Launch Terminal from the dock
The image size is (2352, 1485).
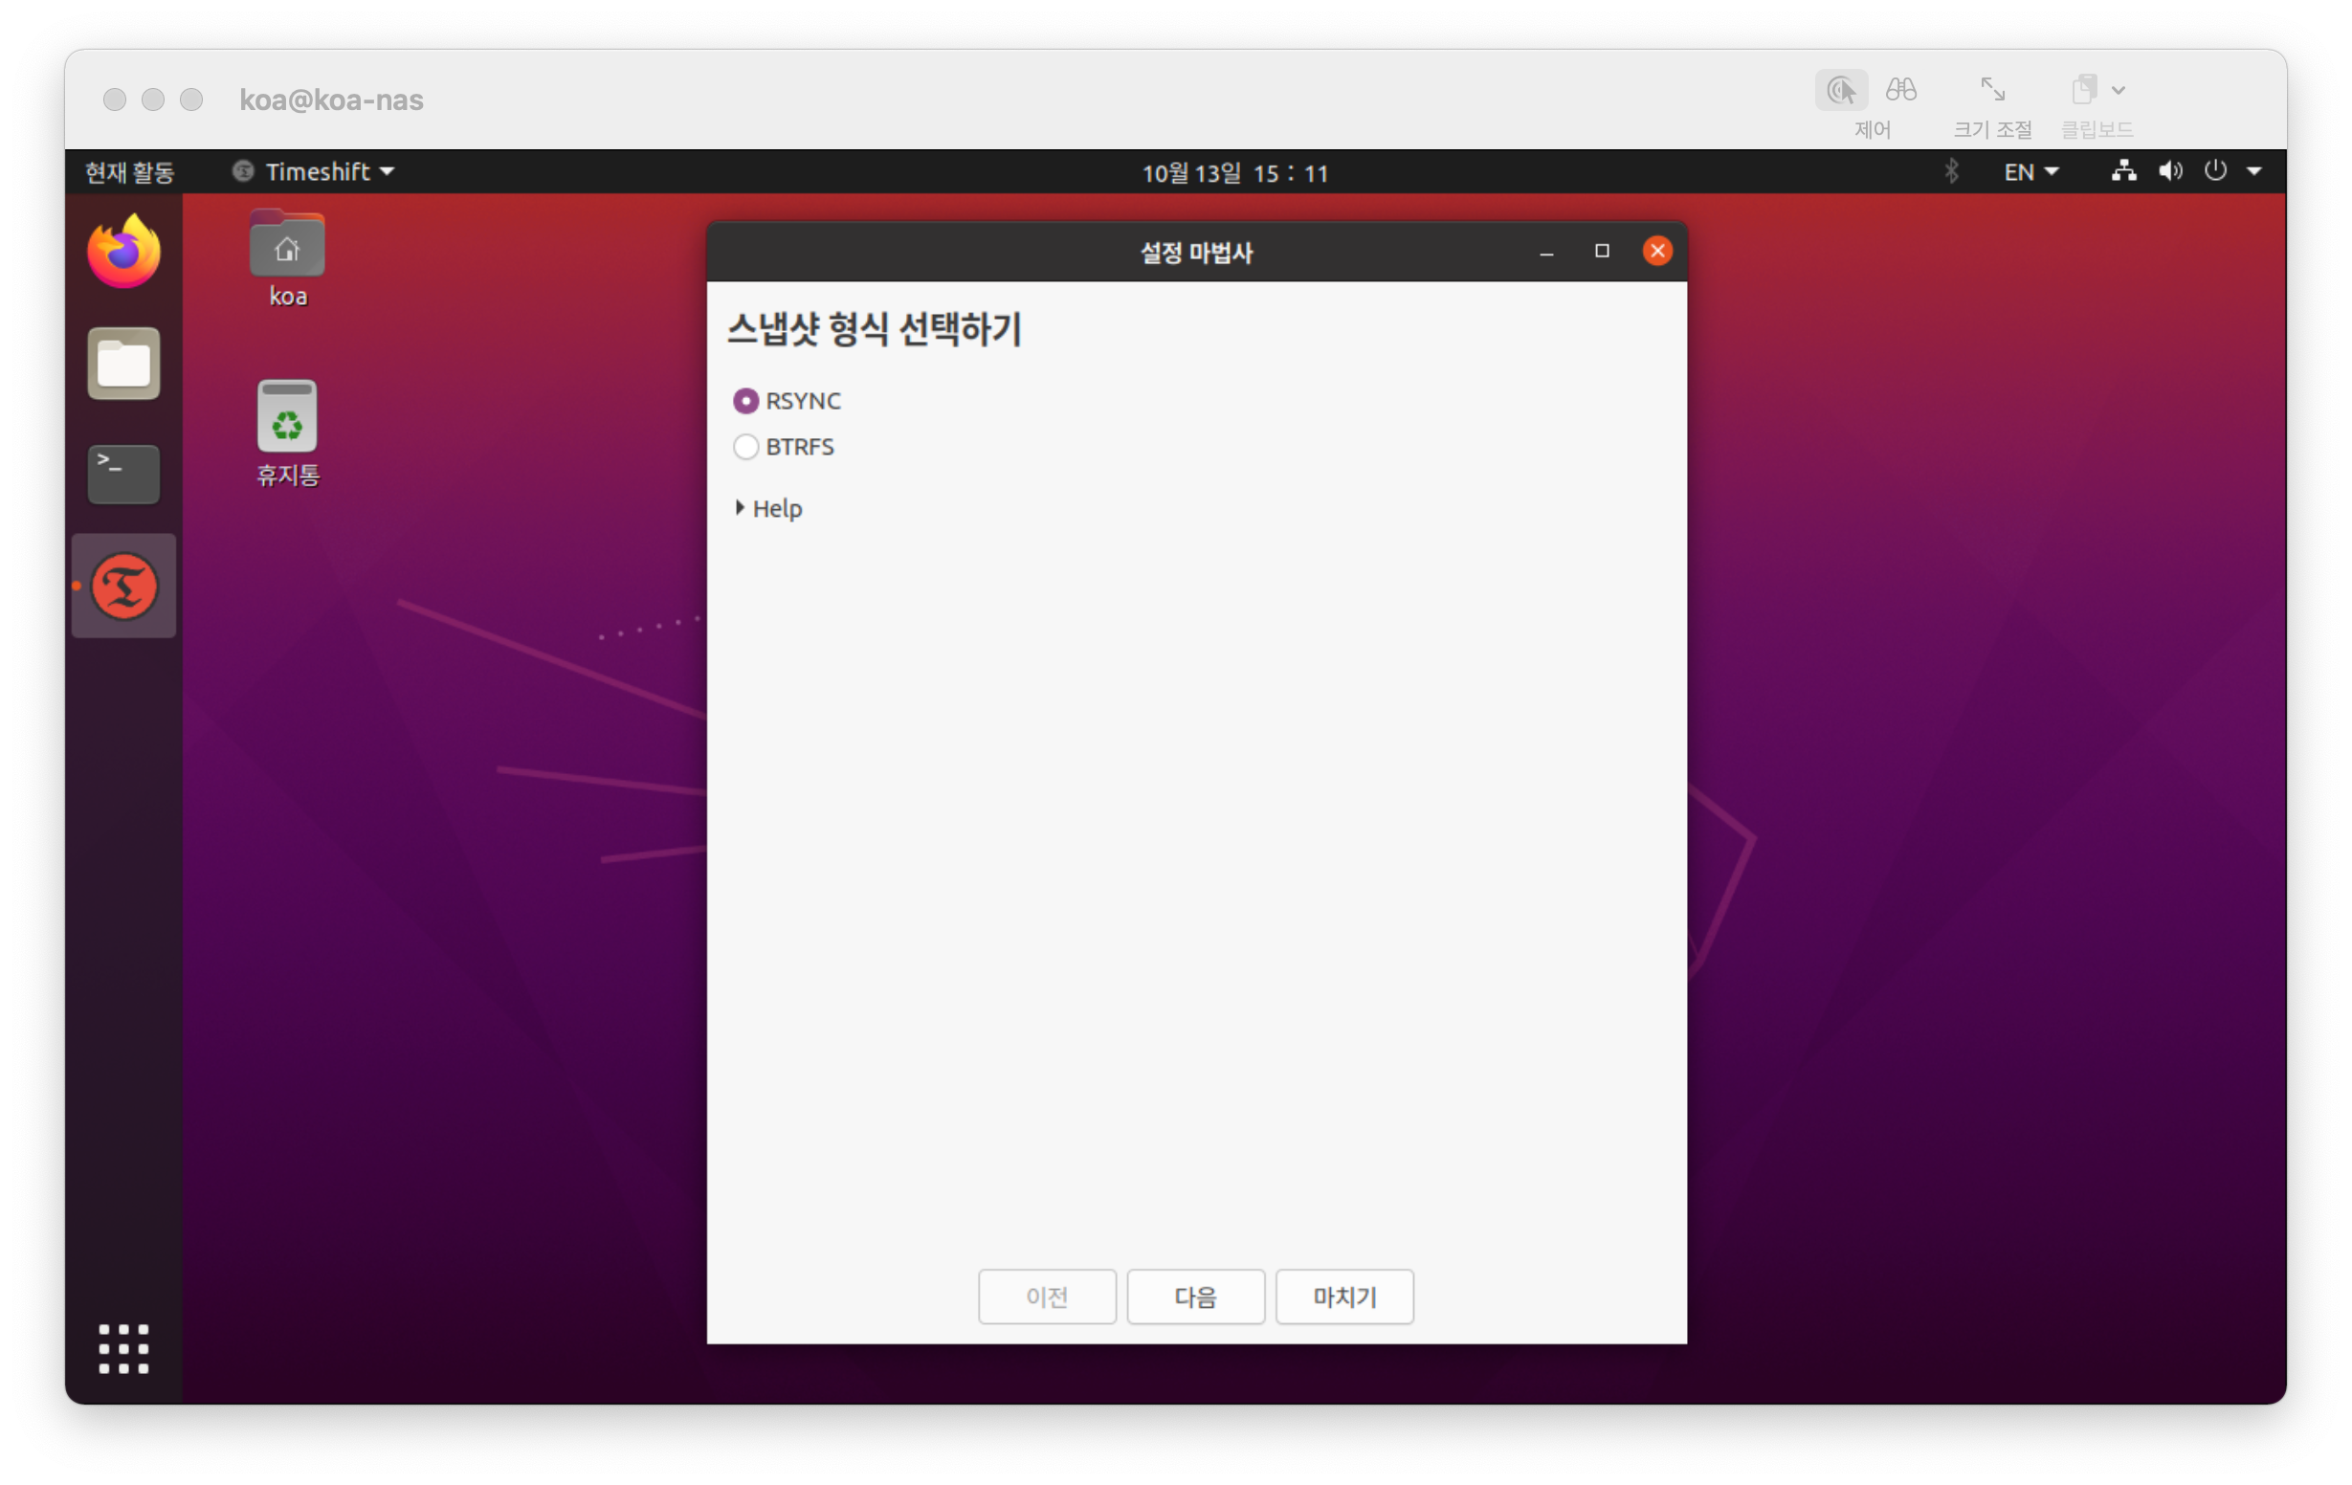pos(123,475)
